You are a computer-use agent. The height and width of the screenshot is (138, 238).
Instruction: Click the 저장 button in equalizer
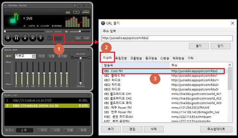[42, 56]
